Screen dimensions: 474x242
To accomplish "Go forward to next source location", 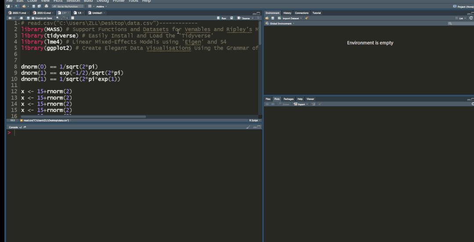I will coord(14,18).
